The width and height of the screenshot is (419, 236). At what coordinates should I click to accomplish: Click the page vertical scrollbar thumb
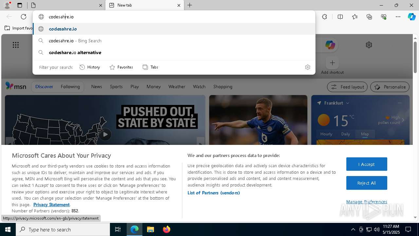(415, 57)
